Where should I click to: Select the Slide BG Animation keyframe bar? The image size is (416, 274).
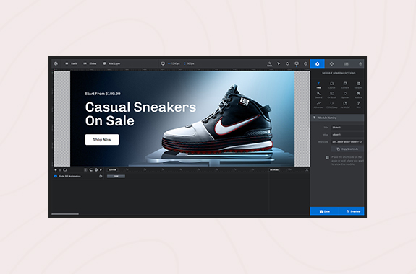point(116,177)
